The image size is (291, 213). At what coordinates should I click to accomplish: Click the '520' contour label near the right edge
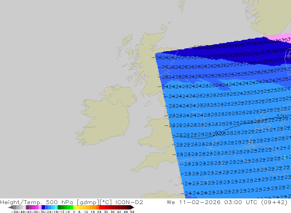(281, 116)
